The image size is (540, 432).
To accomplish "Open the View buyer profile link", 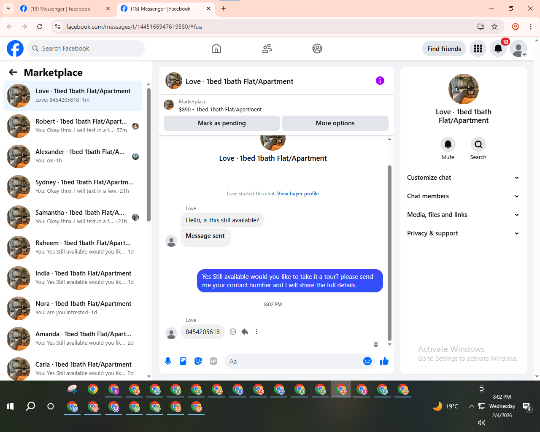I will click(x=298, y=194).
